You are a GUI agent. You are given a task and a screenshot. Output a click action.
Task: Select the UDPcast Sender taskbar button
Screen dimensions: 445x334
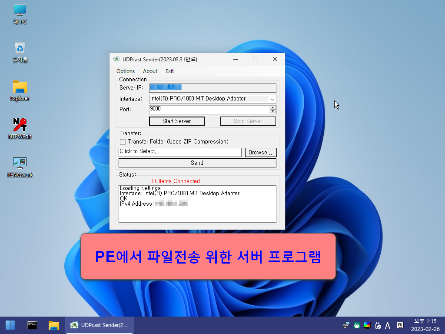[x=100, y=325]
